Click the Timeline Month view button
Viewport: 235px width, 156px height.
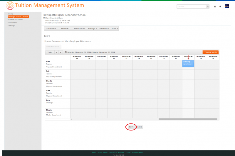click(210, 52)
